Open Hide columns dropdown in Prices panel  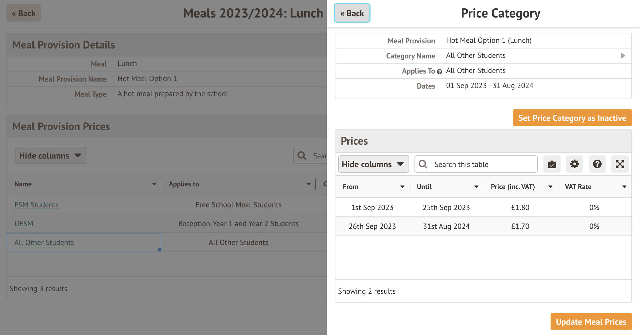coord(373,164)
